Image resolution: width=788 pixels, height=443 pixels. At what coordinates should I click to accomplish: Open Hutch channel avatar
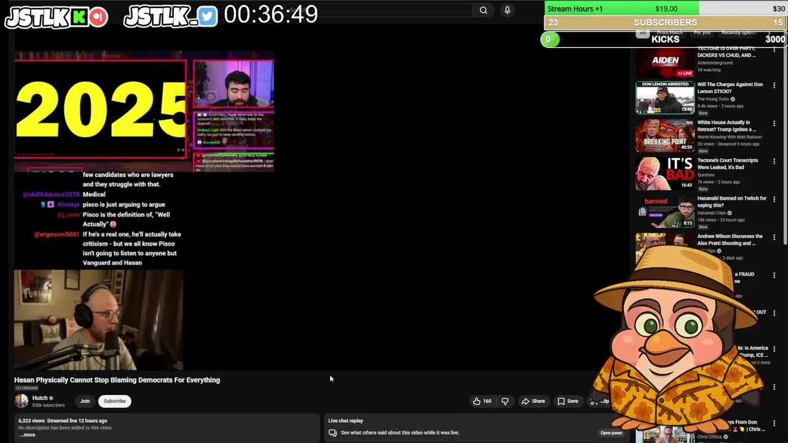[22, 401]
